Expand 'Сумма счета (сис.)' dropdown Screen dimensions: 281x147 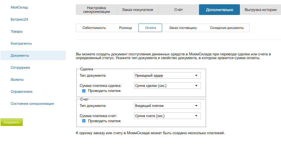pyautogui.click(x=167, y=116)
